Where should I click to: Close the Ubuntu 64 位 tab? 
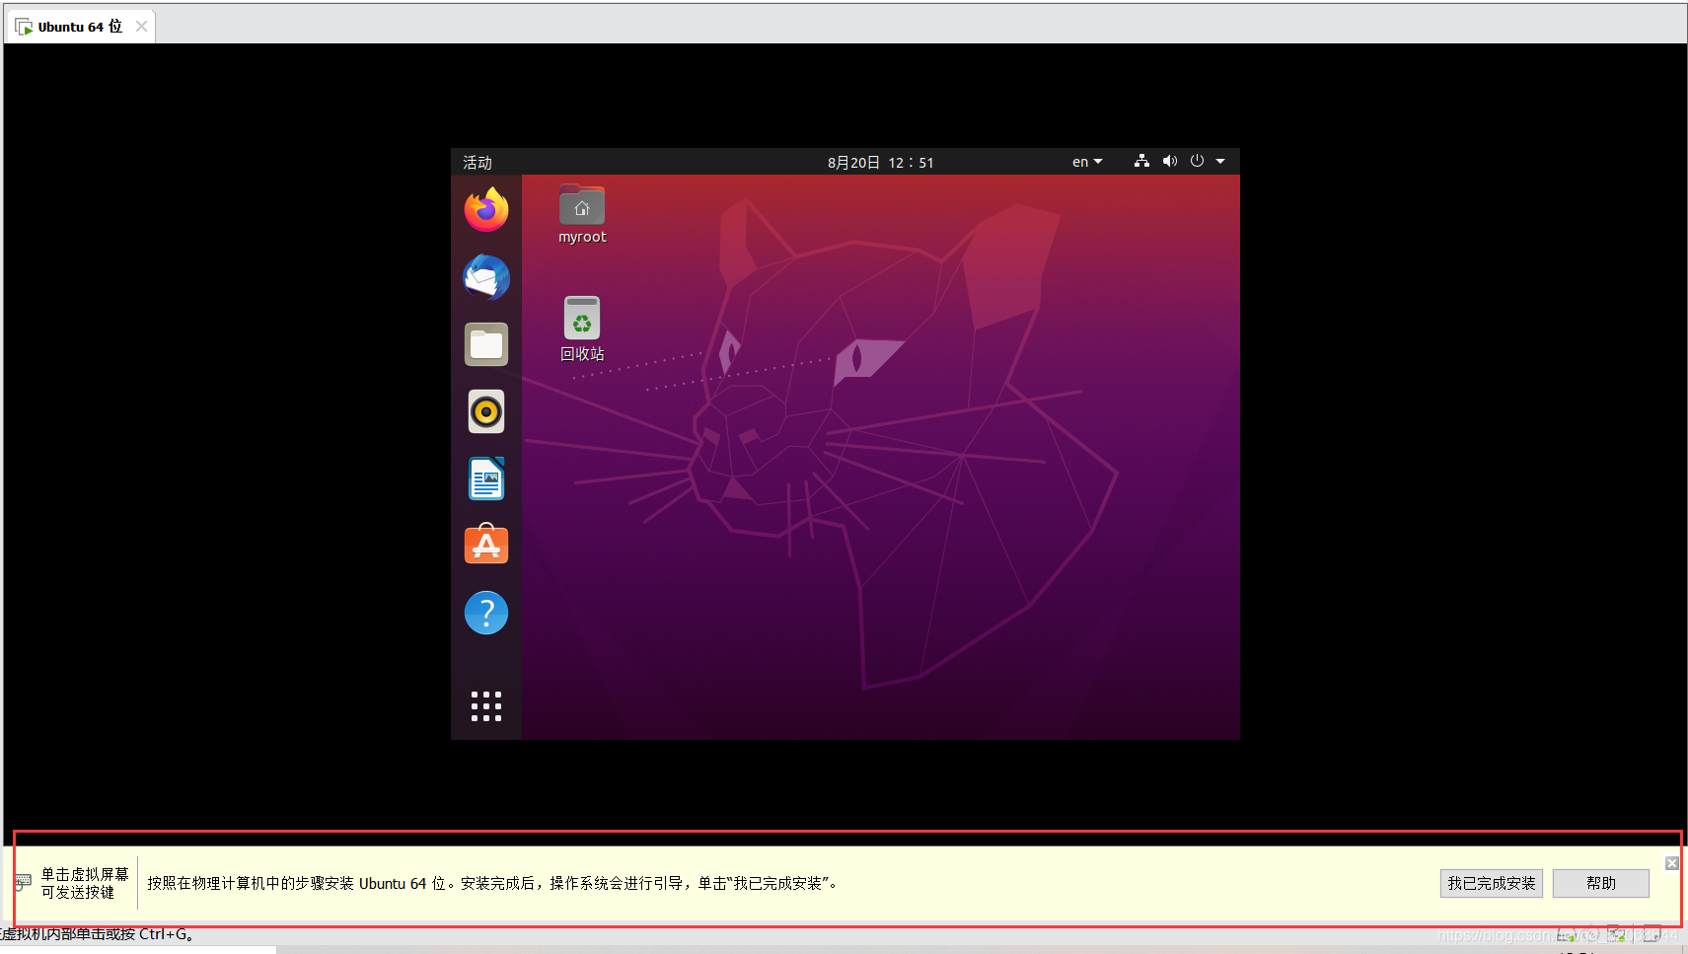[142, 27]
